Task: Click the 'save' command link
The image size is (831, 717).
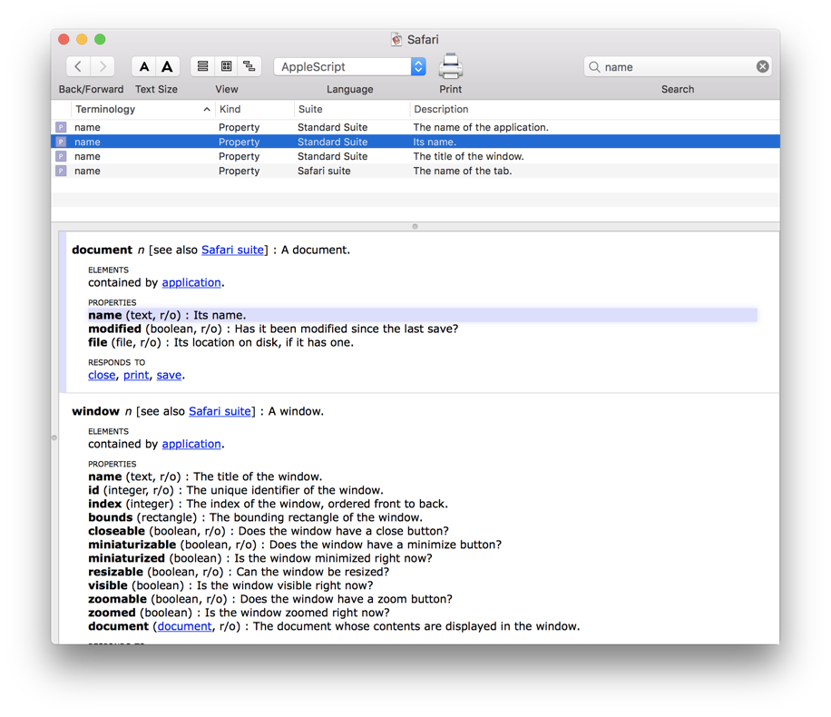Action: (169, 375)
